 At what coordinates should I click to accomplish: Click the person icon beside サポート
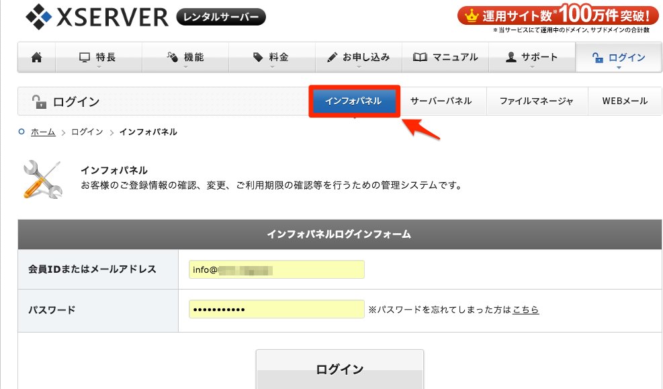point(511,57)
